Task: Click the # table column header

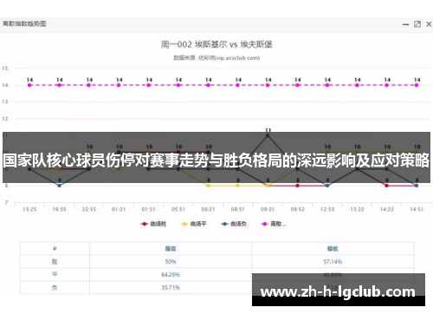Action: pyautogui.click(x=55, y=248)
